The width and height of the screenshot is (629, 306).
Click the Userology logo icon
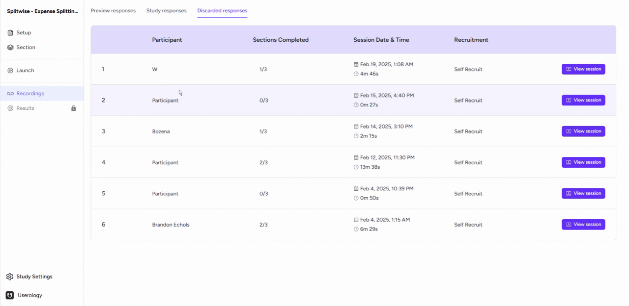tap(10, 295)
